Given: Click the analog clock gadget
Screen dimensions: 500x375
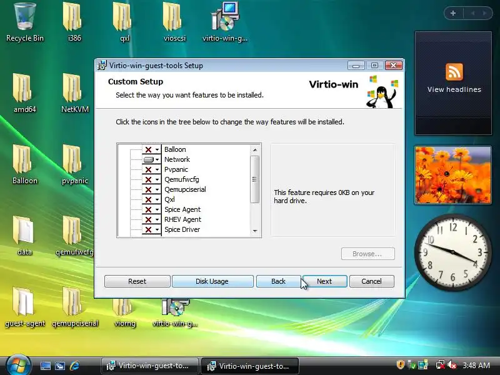Looking at the screenshot, I should 452,252.
